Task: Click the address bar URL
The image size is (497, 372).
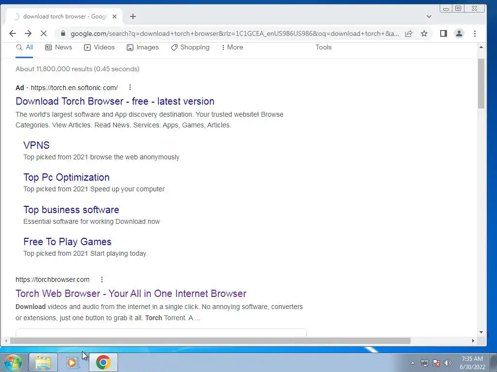Action: point(234,33)
